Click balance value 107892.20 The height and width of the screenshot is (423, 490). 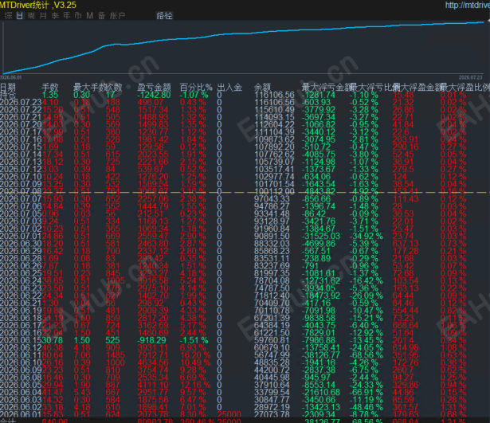point(275,147)
